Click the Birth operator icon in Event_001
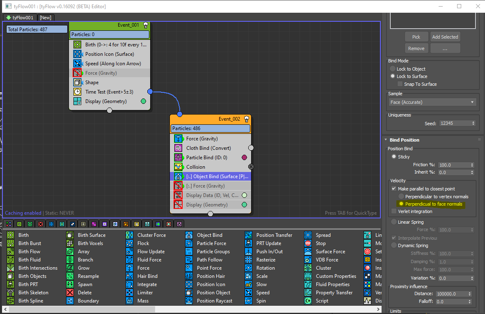485x314 pixels. (x=77, y=45)
